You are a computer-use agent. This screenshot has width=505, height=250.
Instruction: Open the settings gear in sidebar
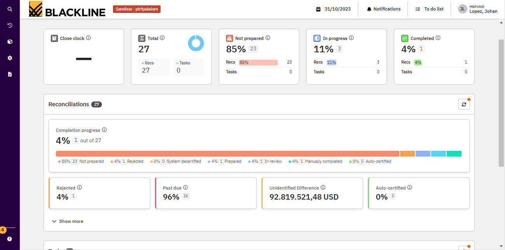point(10,58)
